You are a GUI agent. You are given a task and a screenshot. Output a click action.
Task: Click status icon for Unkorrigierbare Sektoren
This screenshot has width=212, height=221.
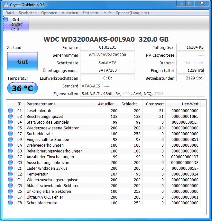10,192
